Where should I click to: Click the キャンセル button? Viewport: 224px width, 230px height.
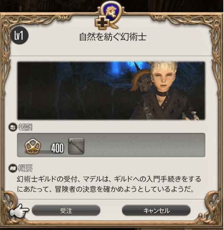156,211
